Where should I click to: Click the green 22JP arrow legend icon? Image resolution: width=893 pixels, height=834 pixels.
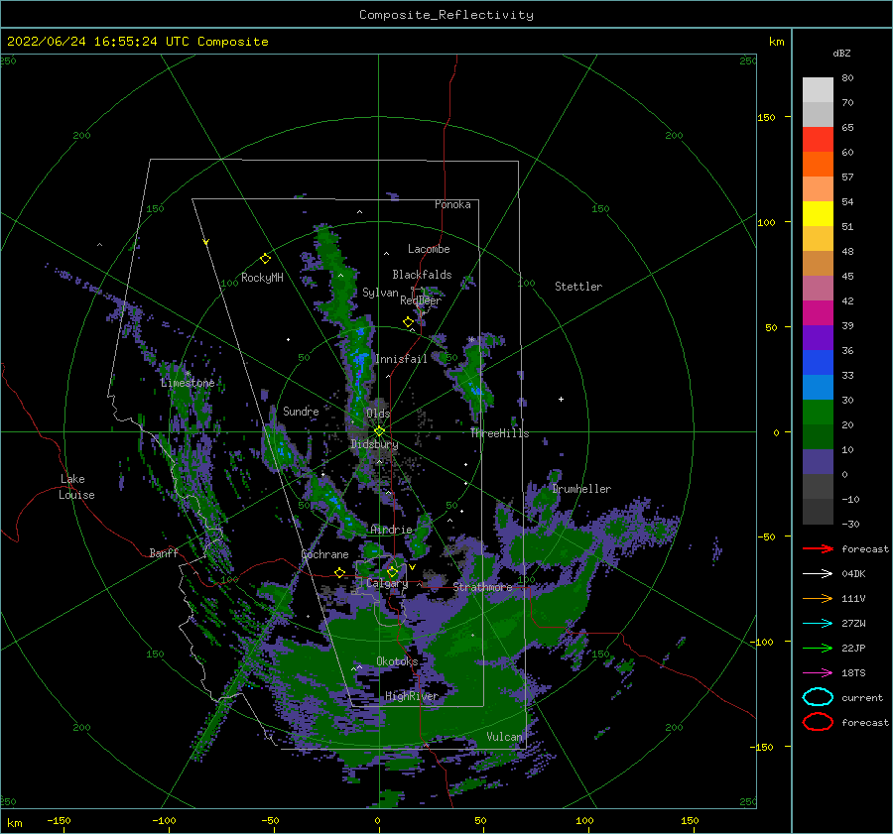click(x=818, y=648)
